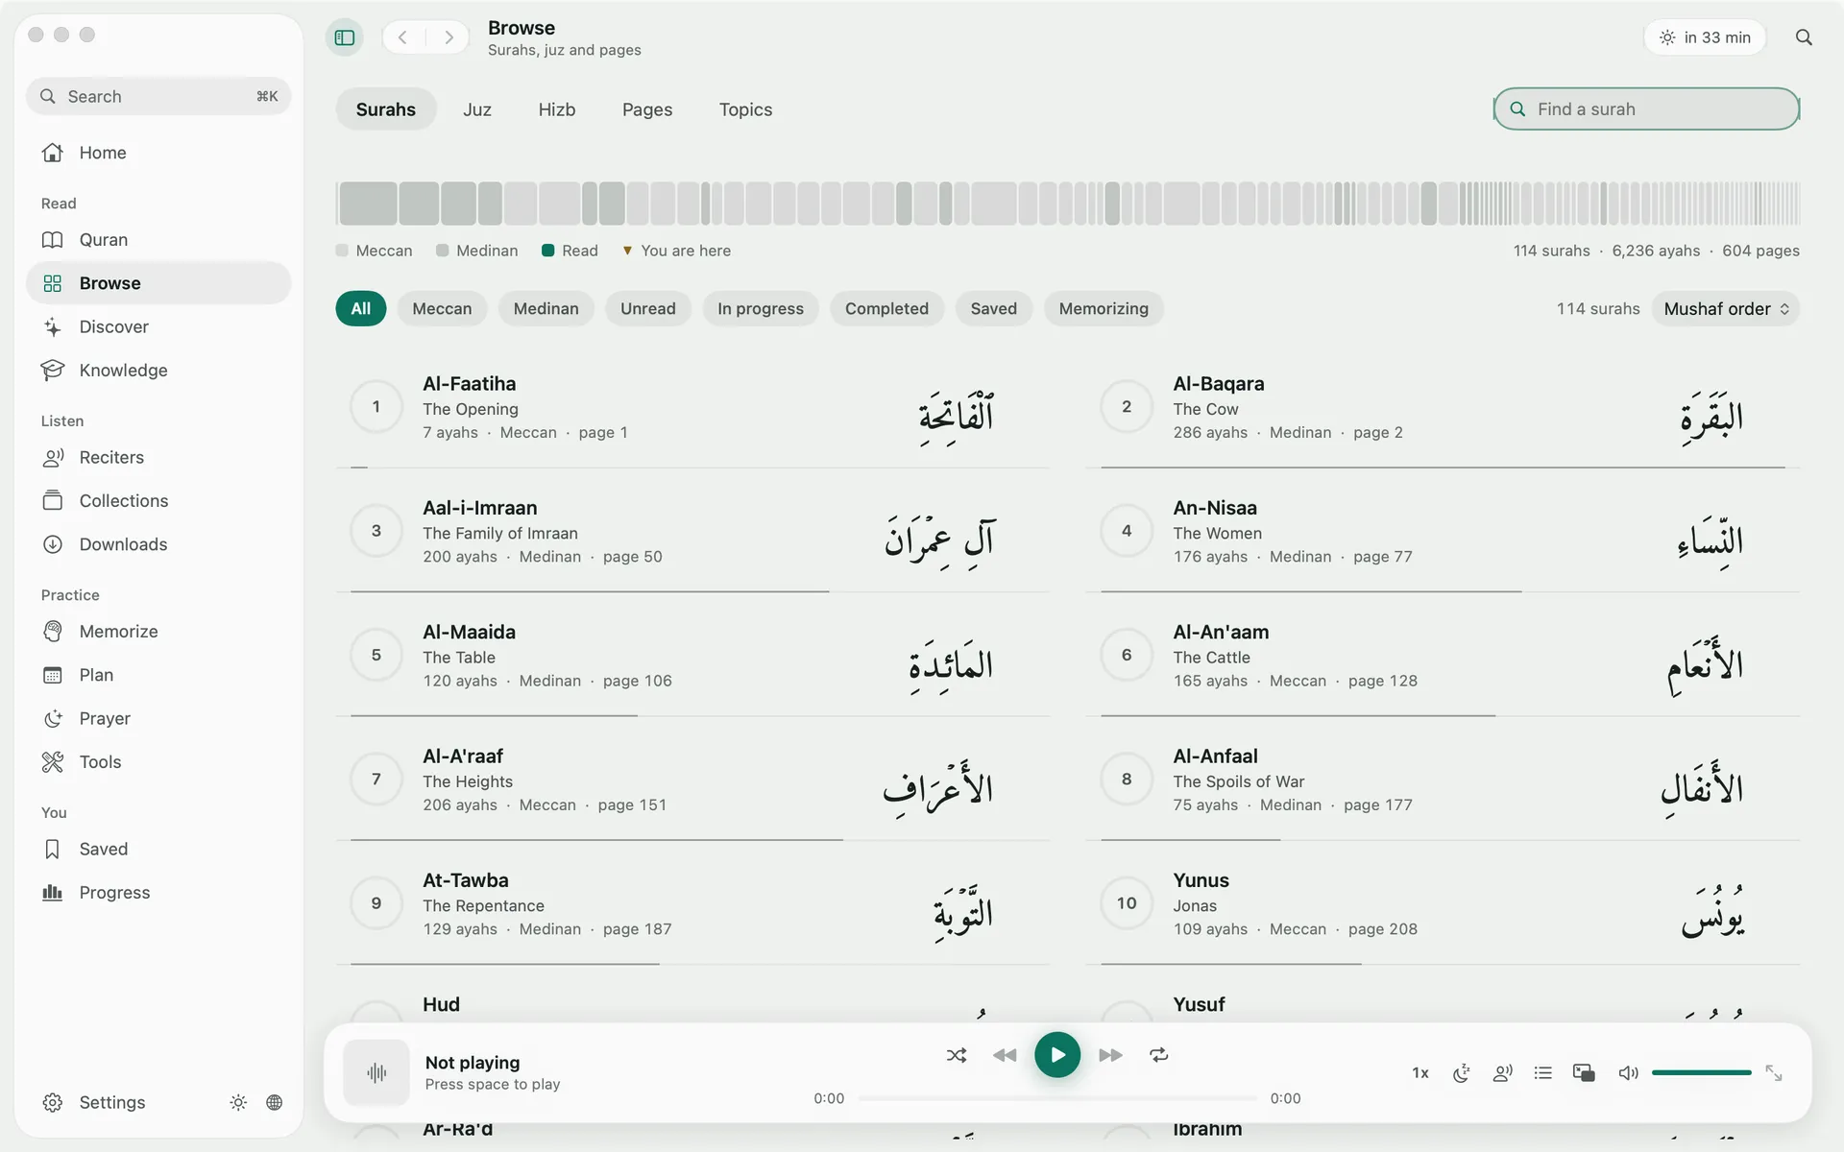
Task: Skip to the next track
Action: (1110, 1055)
